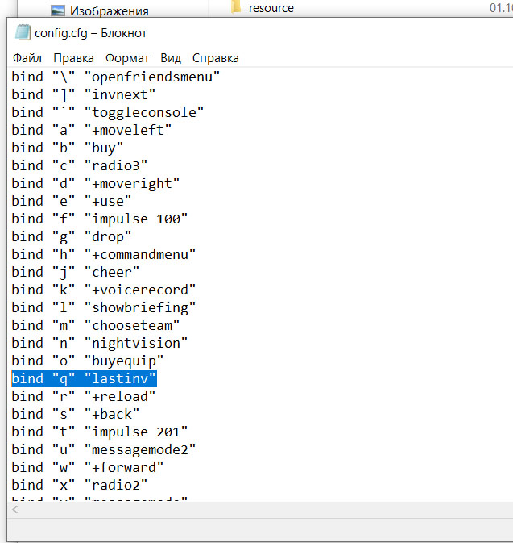This screenshot has height=543, width=513.
Task: Open the Файл menu
Action: pos(27,58)
